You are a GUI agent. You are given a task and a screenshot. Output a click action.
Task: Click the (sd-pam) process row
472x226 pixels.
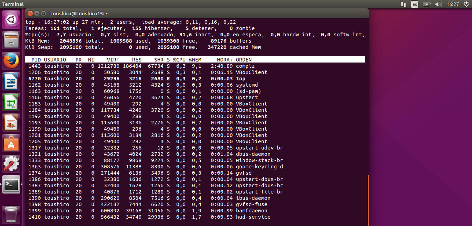[195, 91]
